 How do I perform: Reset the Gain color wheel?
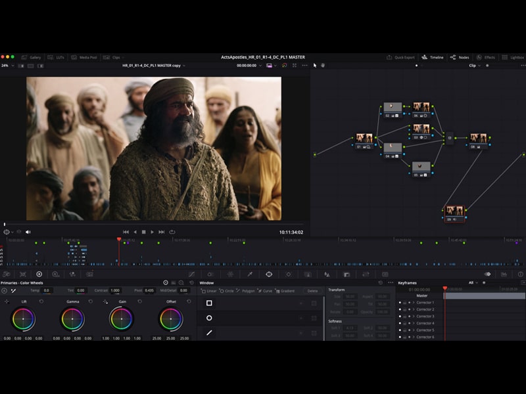point(139,301)
